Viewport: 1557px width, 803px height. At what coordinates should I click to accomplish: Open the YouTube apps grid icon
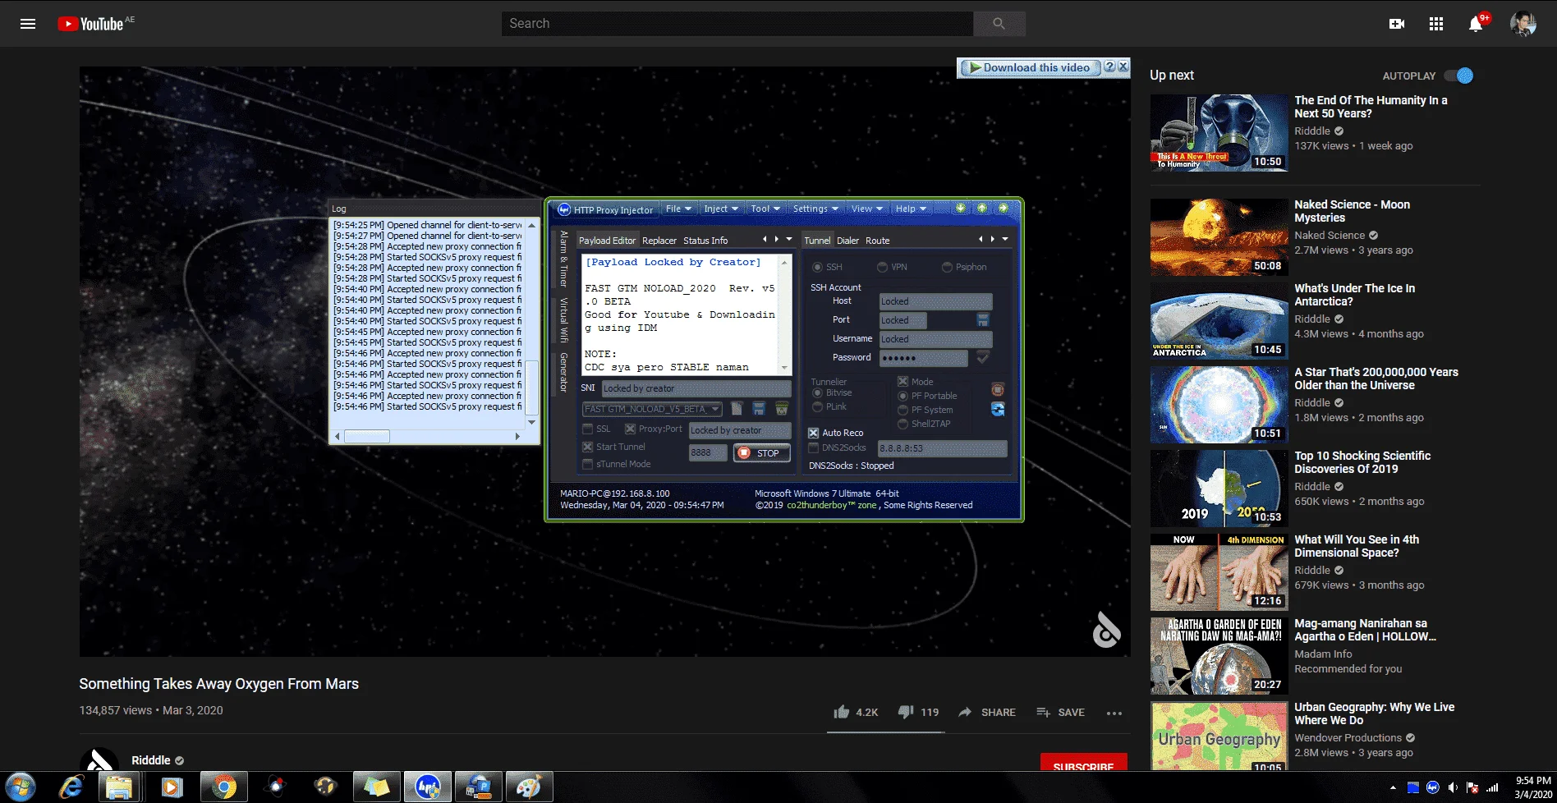coord(1436,24)
